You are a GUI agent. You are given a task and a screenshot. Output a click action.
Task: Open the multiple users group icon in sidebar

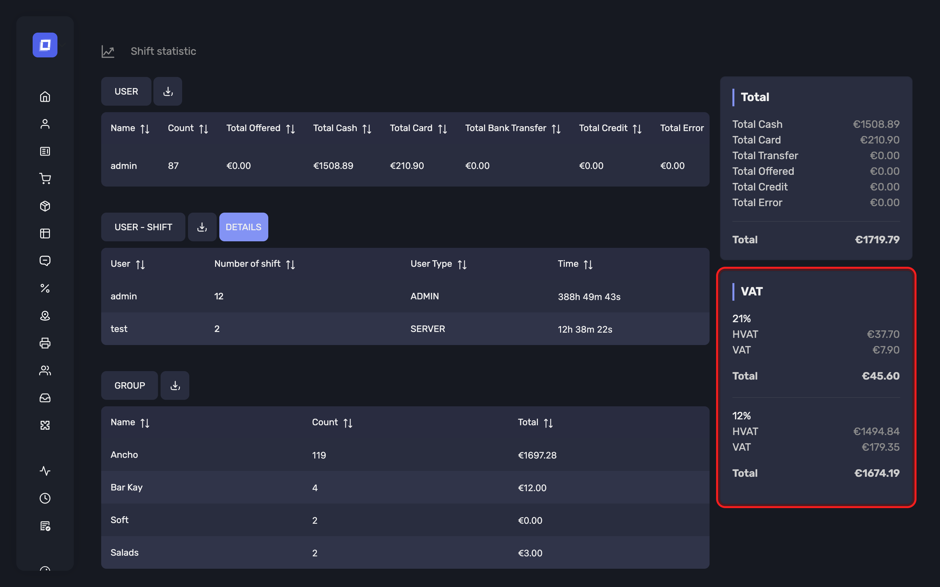(x=45, y=370)
